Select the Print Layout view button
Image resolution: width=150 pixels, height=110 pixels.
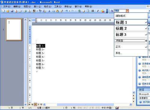click(35, 105)
